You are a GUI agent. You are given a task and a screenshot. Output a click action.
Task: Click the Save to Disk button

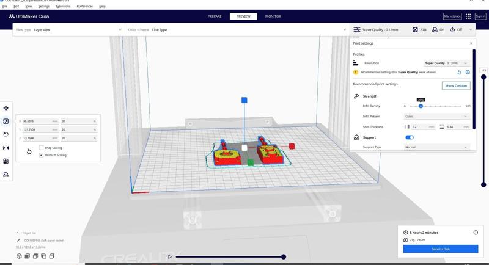point(440,249)
